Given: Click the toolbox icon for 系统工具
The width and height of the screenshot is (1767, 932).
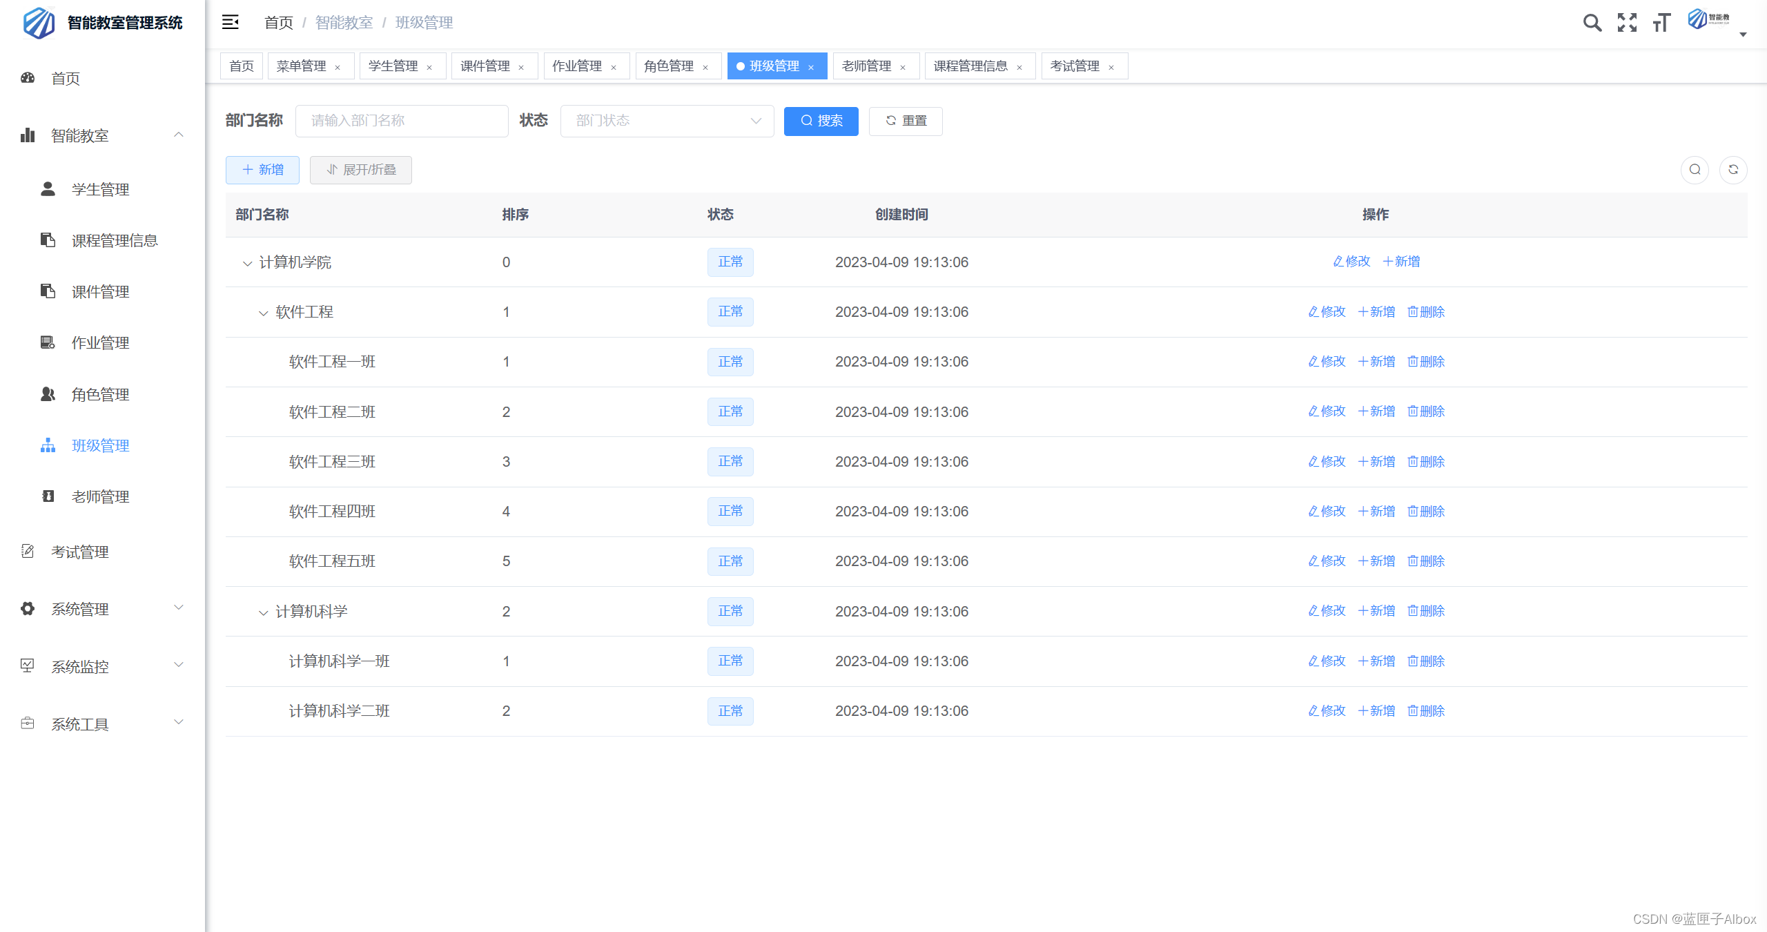Looking at the screenshot, I should (28, 723).
